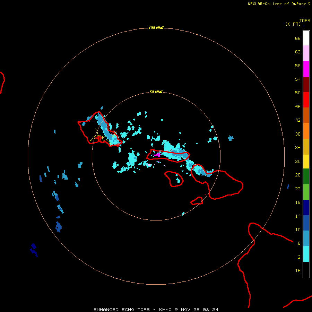Click the 58 legend value label
The width and height of the screenshot is (312, 312).
tap(298, 66)
